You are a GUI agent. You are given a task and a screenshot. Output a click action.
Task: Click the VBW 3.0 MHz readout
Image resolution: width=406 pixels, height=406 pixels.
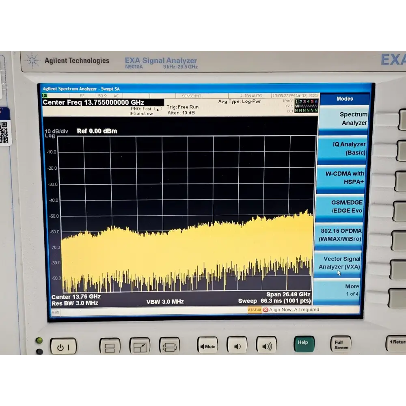tap(165, 302)
